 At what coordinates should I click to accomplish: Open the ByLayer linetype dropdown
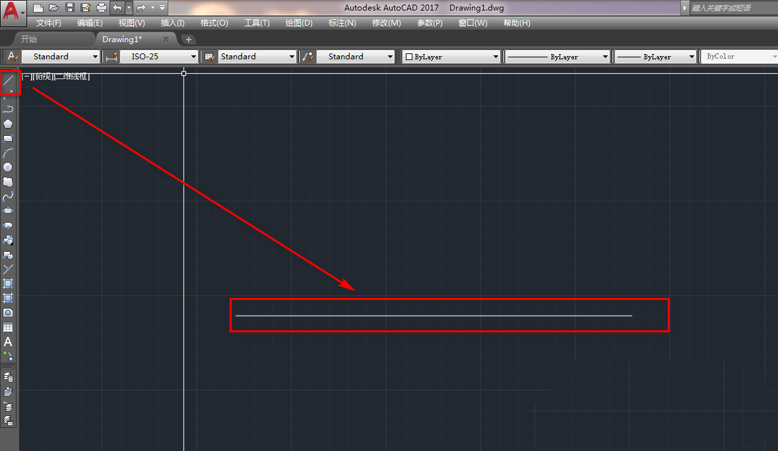[x=557, y=57]
